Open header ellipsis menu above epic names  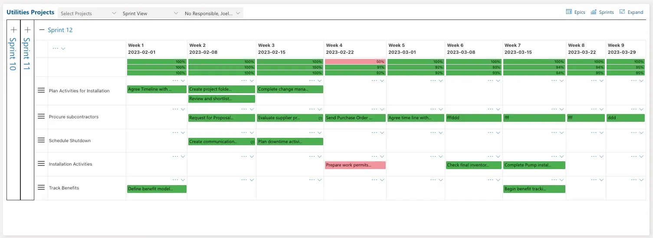[55, 49]
